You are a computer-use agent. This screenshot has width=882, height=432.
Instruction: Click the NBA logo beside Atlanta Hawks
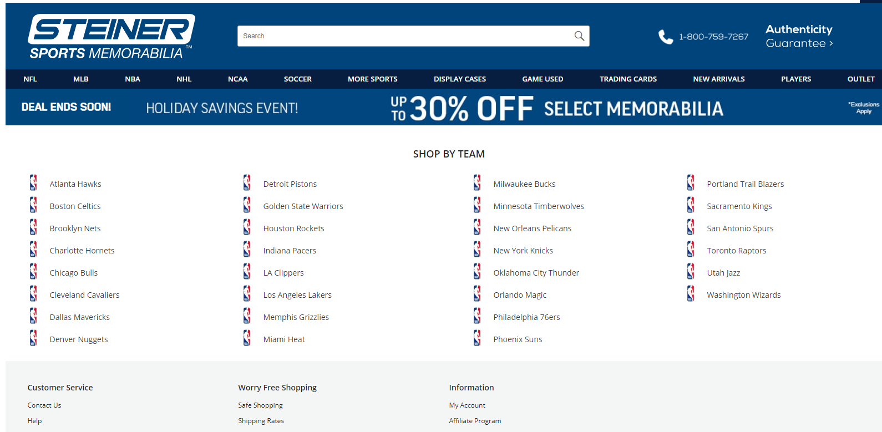33,183
